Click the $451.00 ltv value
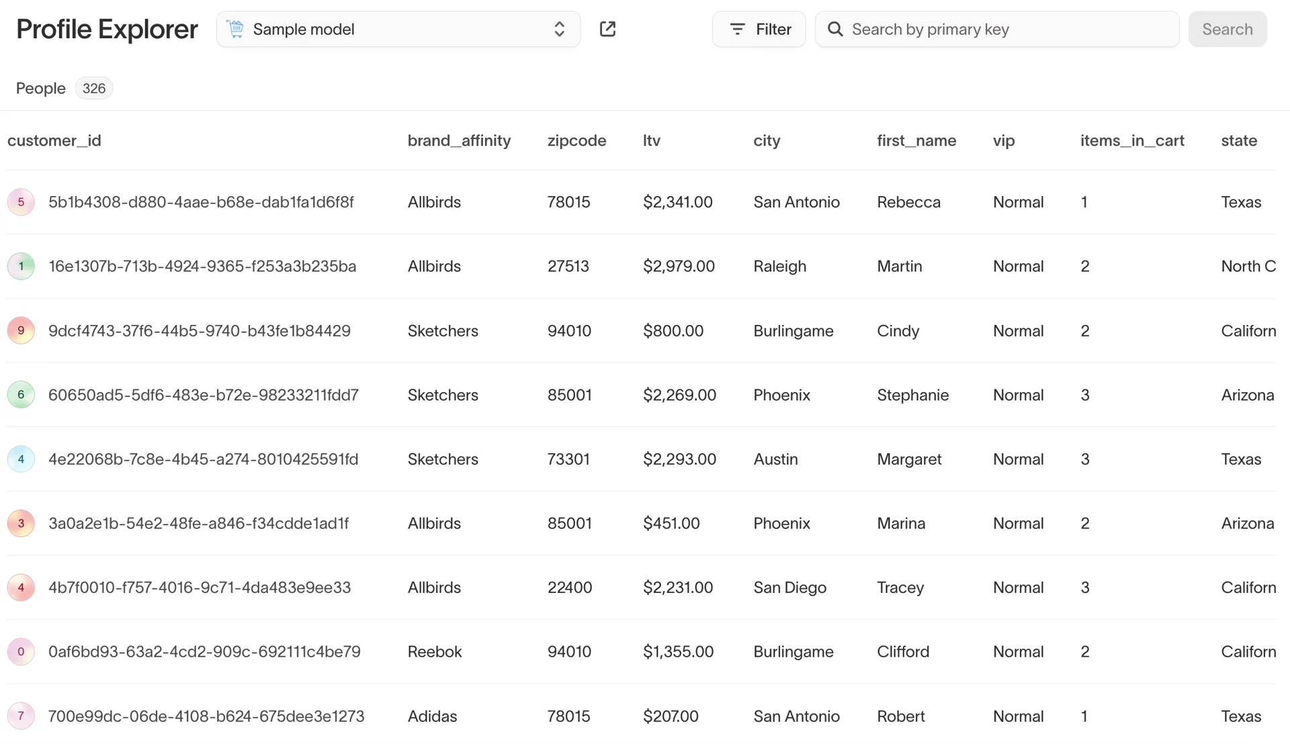 [x=671, y=523]
